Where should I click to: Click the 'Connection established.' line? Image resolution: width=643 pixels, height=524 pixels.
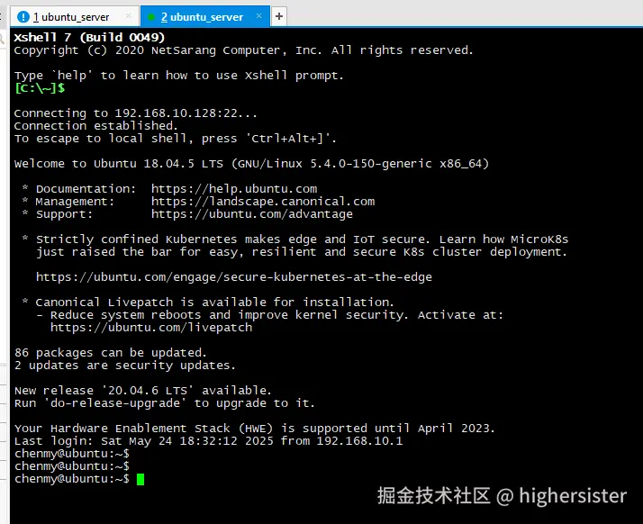[96, 125]
